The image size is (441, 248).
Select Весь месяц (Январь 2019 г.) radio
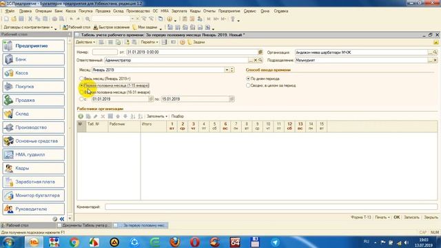pyautogui.click(x=81, y=79)
